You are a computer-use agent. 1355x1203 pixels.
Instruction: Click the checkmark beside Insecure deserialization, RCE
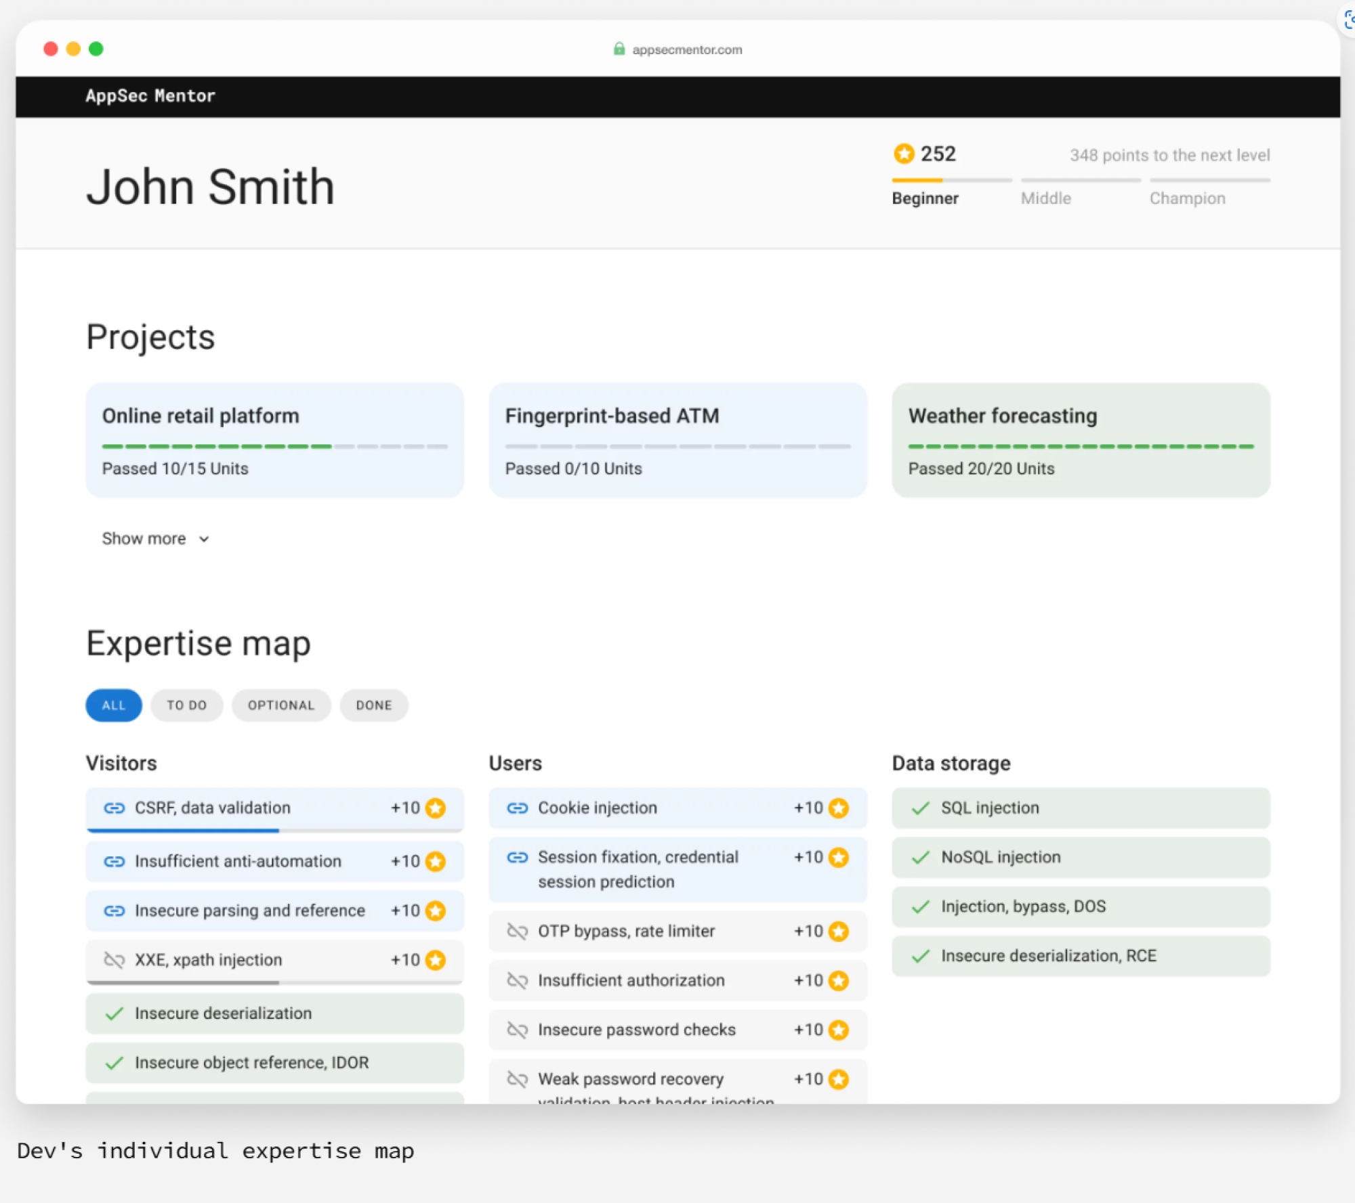click(920, 956)
